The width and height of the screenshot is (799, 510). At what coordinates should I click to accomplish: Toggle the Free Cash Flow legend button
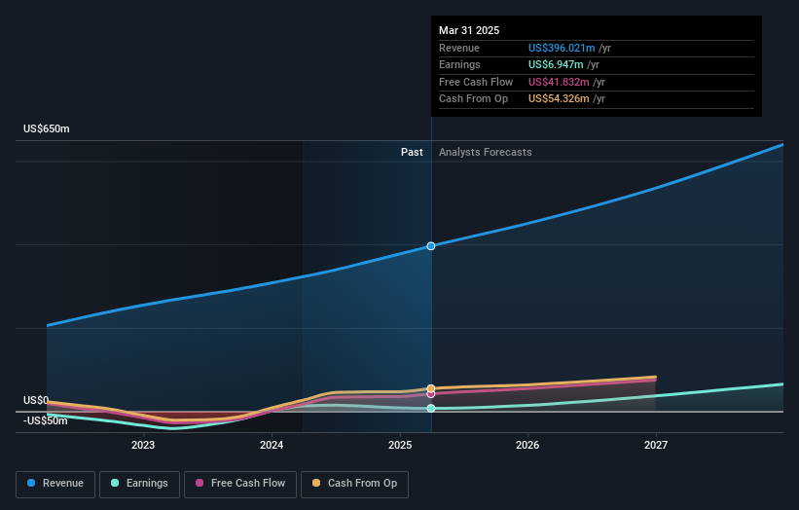pyautogui.click(x=240, y=484)
